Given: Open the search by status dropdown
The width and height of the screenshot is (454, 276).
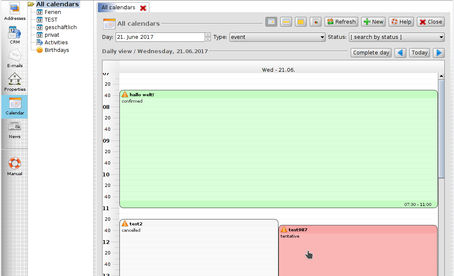Looking at the screenshot, I should click(x=397, y=37).
